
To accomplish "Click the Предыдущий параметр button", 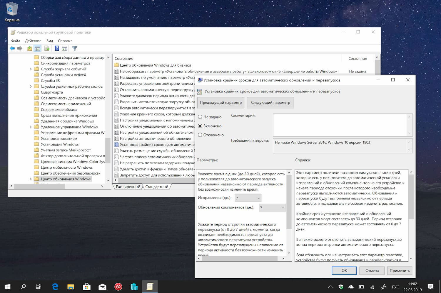I will 221,103.
